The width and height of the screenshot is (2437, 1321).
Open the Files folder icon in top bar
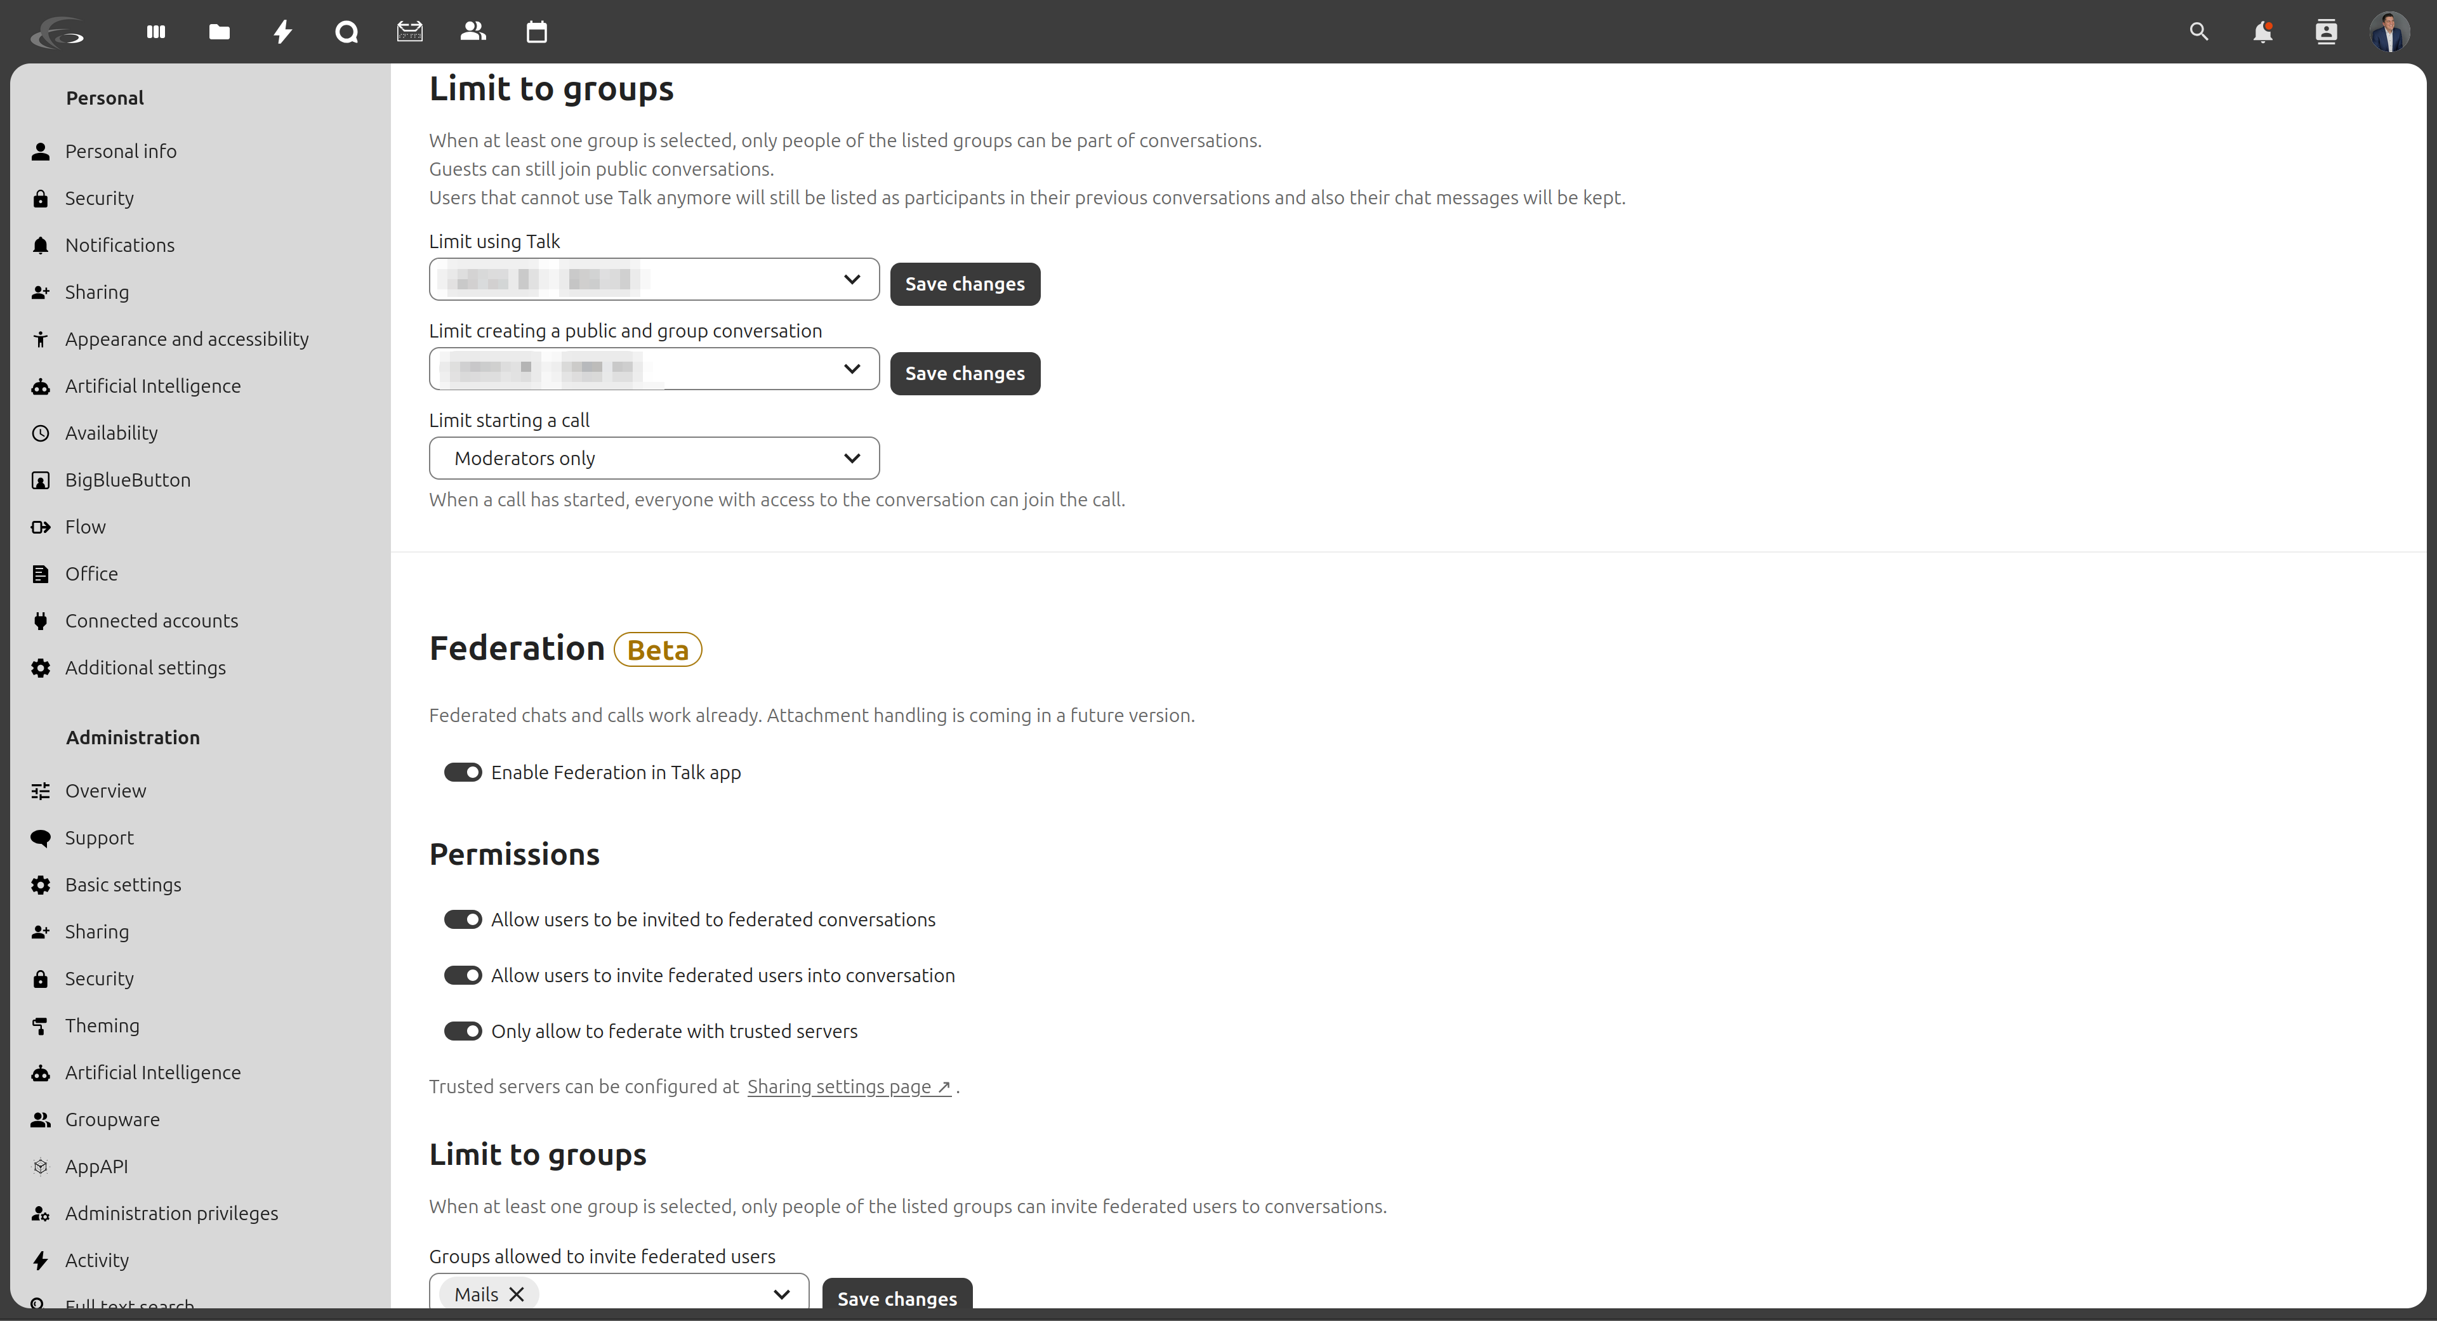(x=220, y=32)
